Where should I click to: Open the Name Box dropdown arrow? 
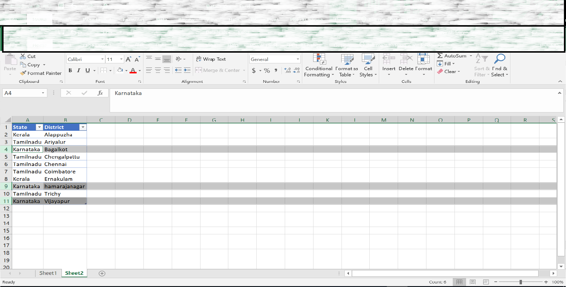click(x=42, y=93)
